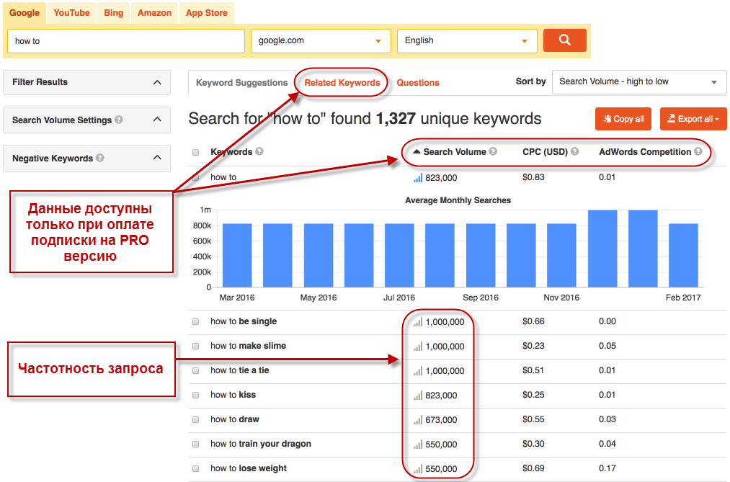The image size is (730, 482).
Task: Switch to the Bing tab
Action: 114,12
